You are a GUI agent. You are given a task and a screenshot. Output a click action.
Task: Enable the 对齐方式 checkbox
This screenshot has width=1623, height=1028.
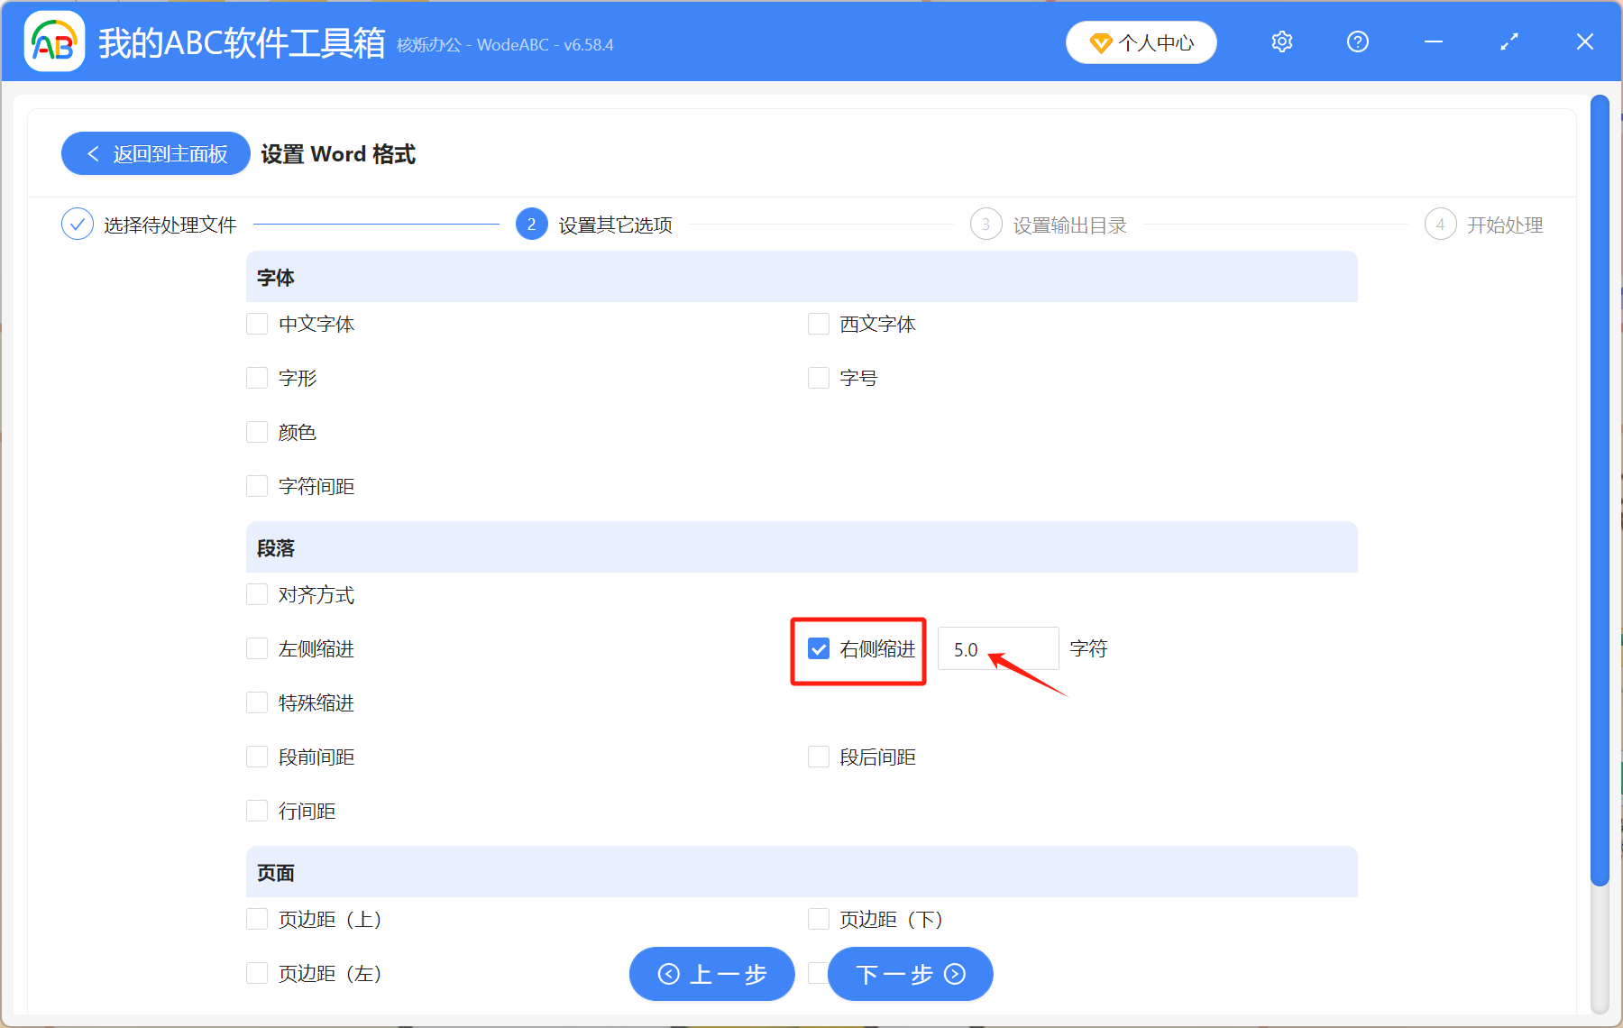click(256, 594)
